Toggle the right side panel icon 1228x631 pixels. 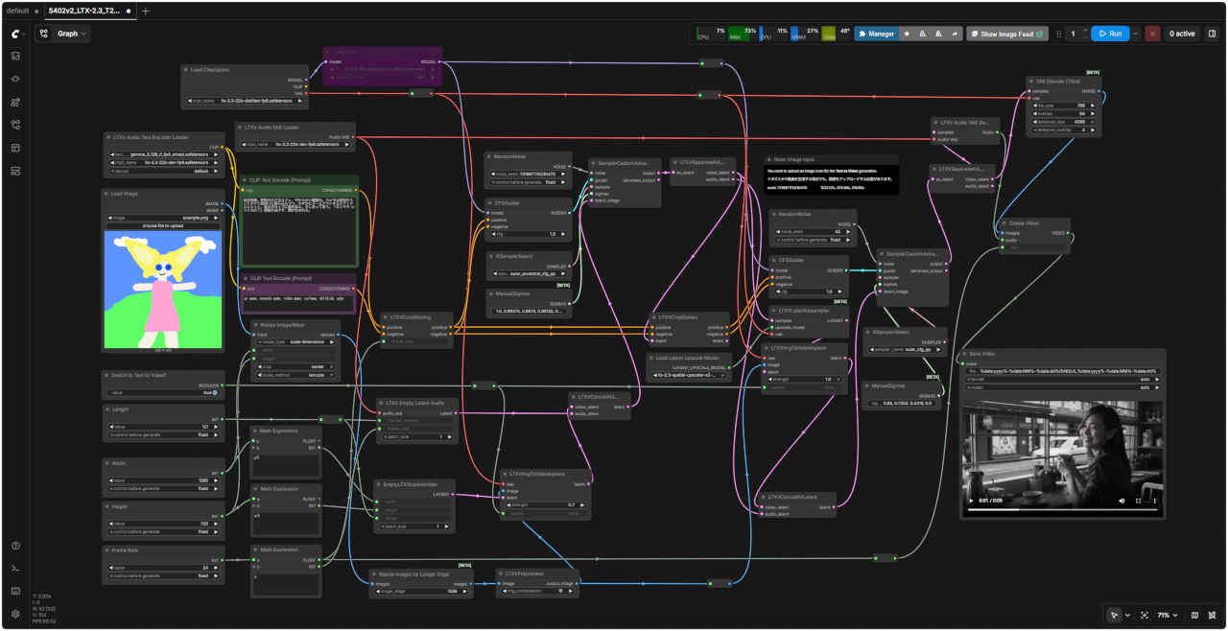(1212, 34)
